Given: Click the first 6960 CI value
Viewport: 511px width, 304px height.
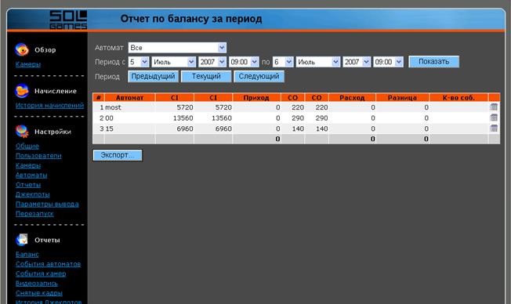Looking at the screenshot, I should [185, 128].
